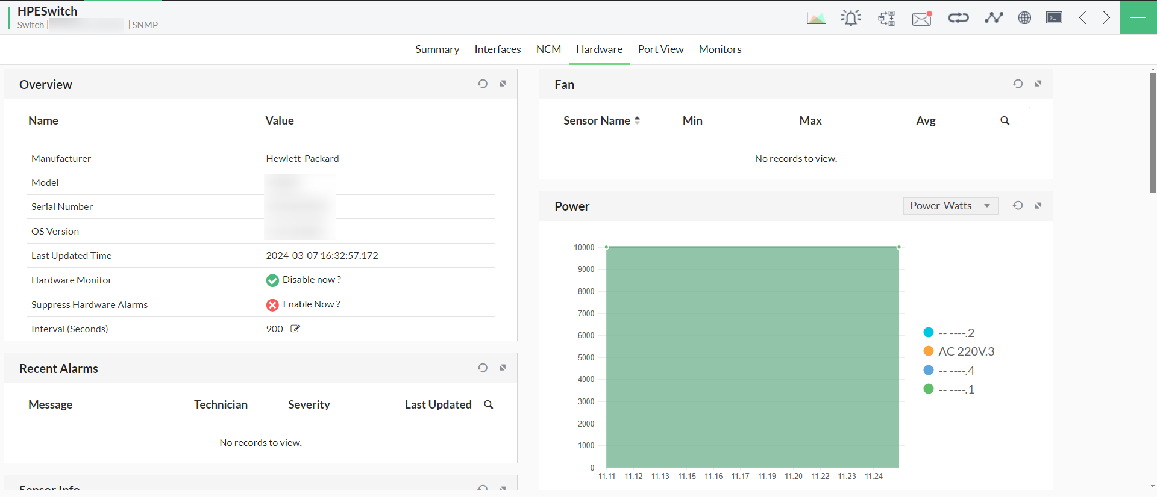Click the green hamburger menu button
The width and height of the screenshot is (1157, 497).
click(x=1138, y=17)
